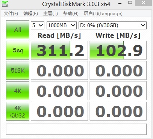
Task: Start the 4K QD32 test
Action: (x=18, y=111)
